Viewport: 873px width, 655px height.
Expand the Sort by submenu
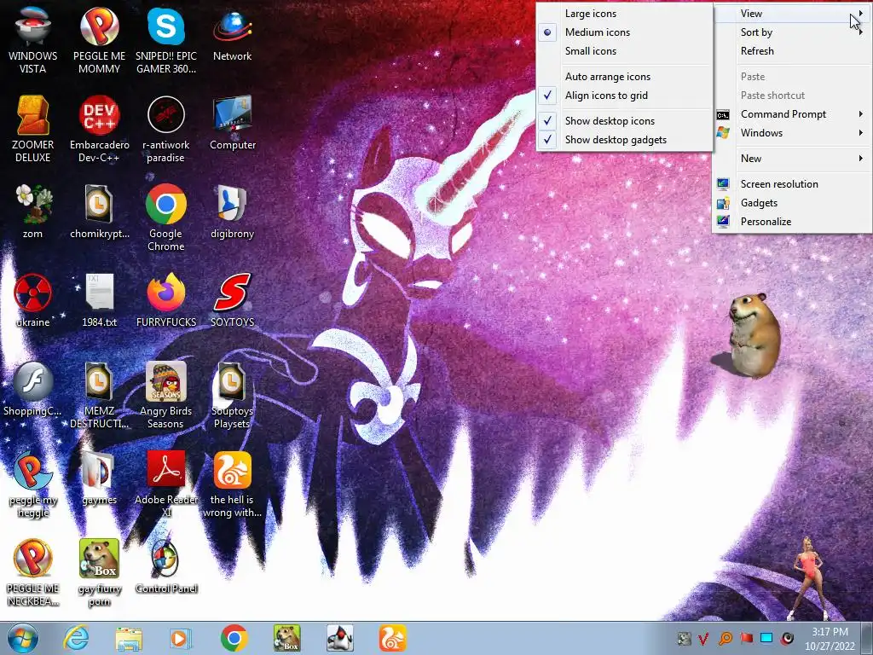click(x=792, y=32)
